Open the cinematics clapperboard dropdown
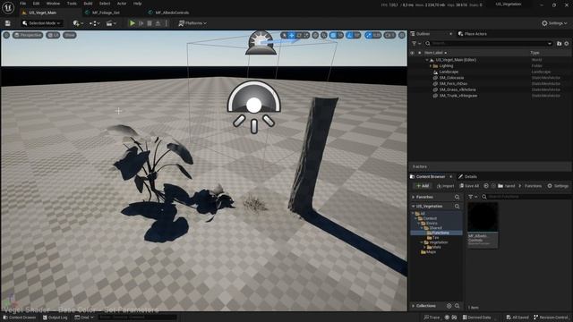The height and width of the screenshot is (322, 573). [x=111, y=23]
